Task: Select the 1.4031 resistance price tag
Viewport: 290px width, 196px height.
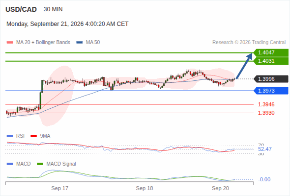Action: point(271,61)
